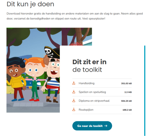Click the 351.03 kB file size

(x=126, y=83)
